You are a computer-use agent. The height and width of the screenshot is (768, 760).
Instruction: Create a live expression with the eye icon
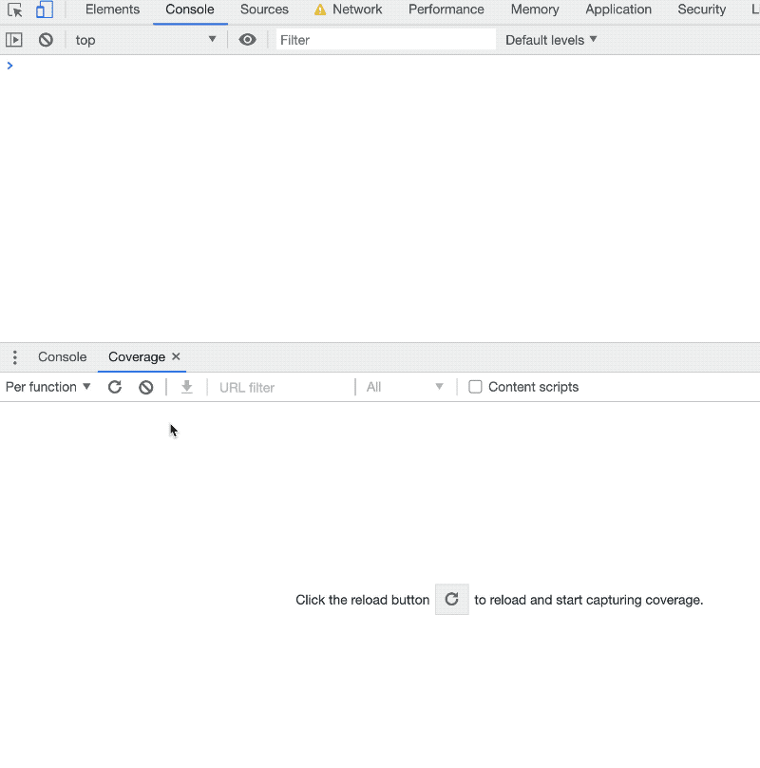coord(247,40)
